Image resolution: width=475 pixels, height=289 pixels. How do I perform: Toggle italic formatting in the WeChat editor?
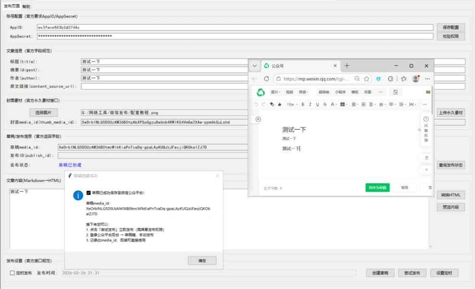point(310,104)
